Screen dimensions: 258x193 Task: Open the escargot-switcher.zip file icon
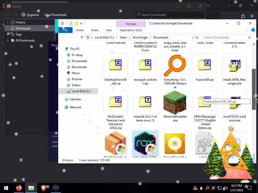point(145,65)
